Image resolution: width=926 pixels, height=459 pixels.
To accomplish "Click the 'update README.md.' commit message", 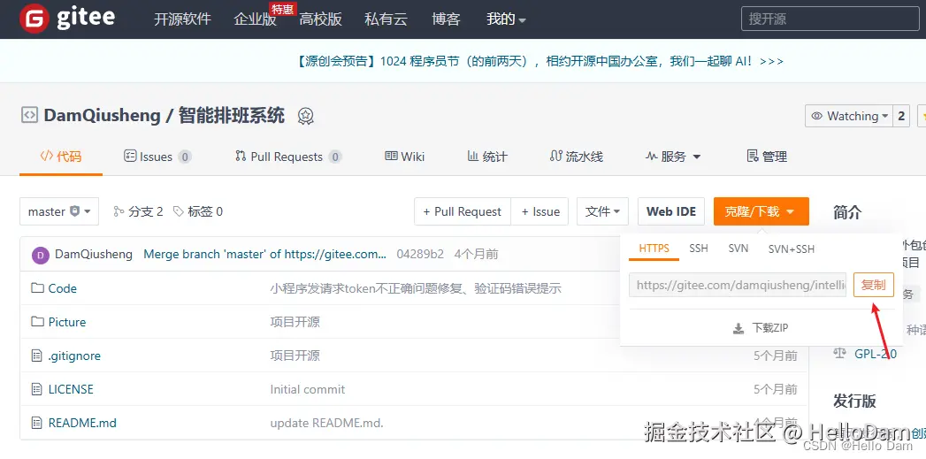I will pos(327,423).
